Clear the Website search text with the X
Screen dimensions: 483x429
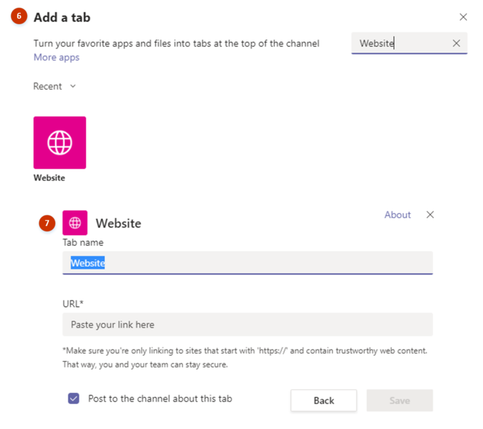pyautogui.click(x=456, y=43)
